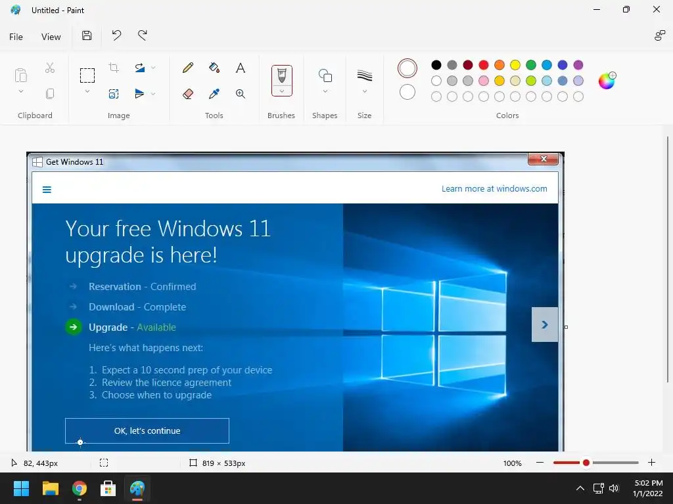Open Google Chrome from taskbar

pos(80,488)
